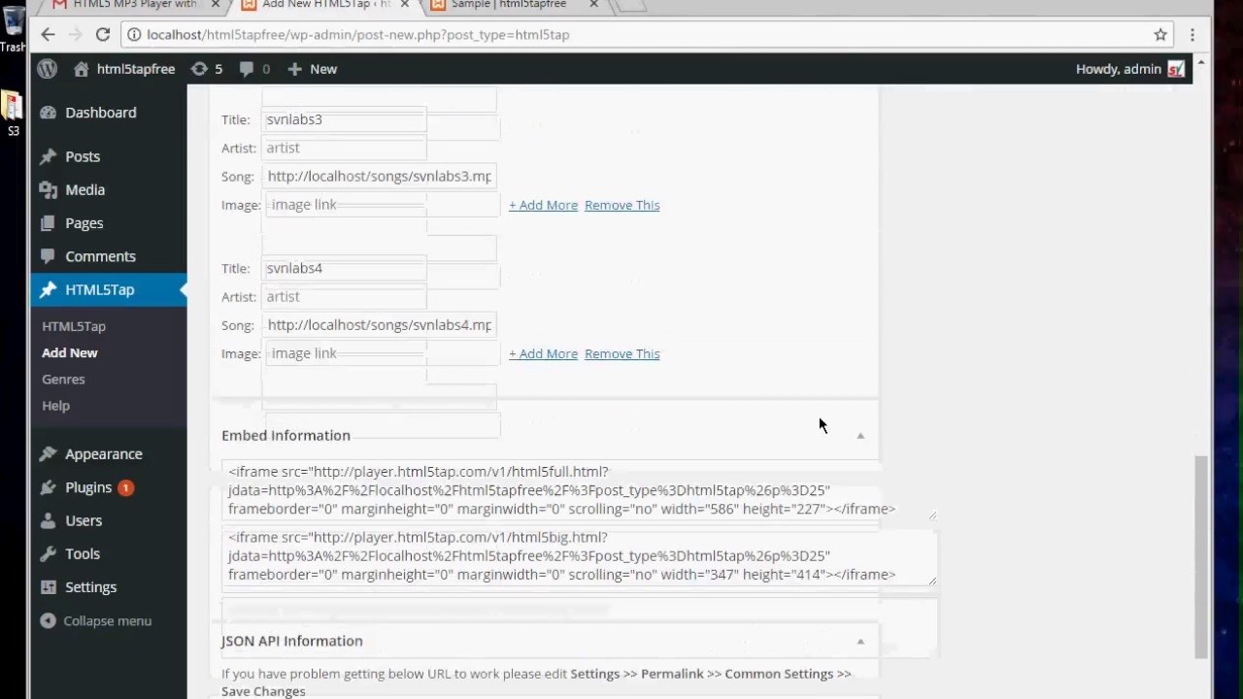Click the JSON API Information heading
This screenshot has height=699, width=1243.
tap(291, 642)
